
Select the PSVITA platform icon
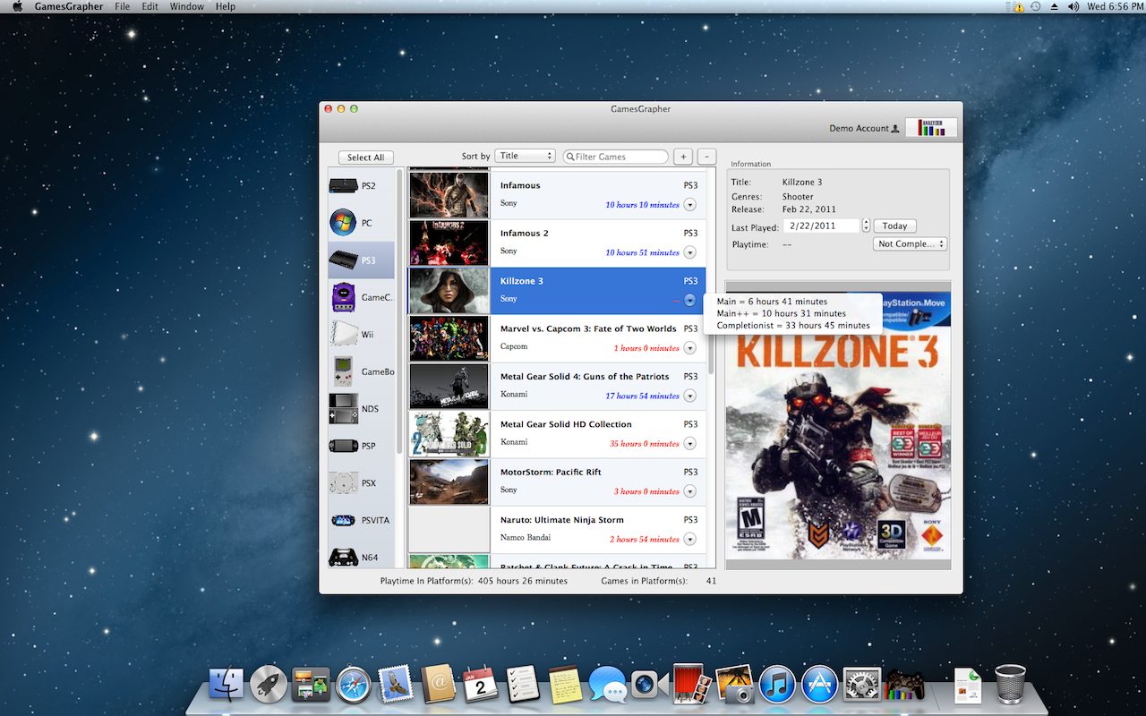point(343,520)
